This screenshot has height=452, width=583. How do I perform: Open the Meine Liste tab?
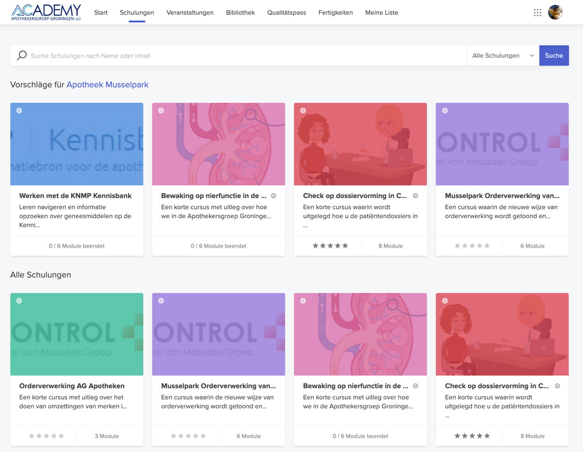click(382, 13)
